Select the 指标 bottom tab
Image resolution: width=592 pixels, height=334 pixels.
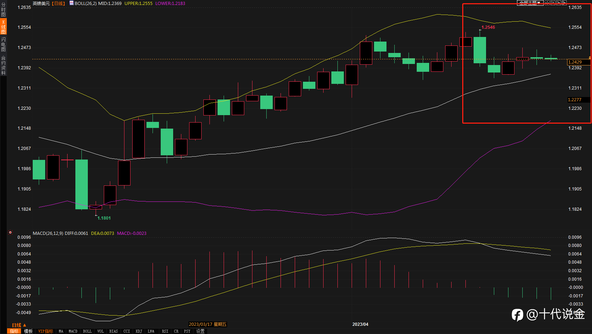pos(14,331)
